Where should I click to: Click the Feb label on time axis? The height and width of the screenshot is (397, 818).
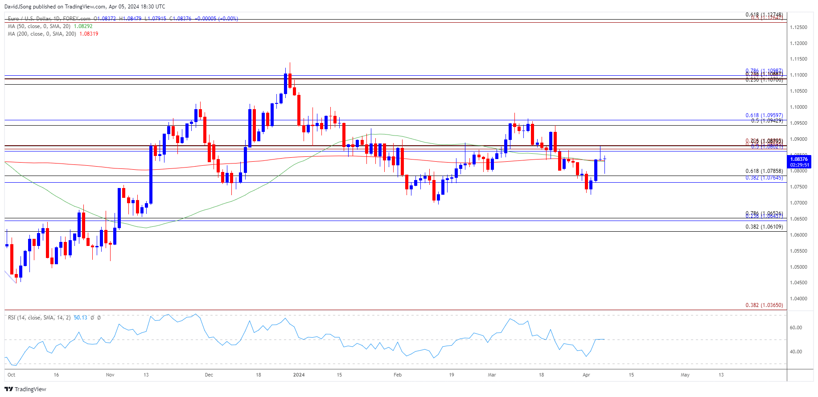tap(398, 375)
